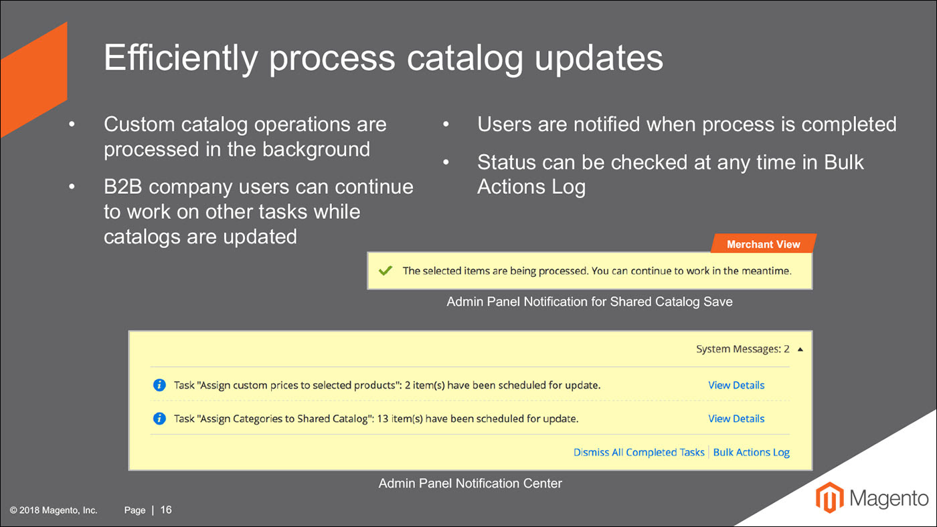
Task: Collapse the System Messages triangle arrow
Action: point(801,349)
